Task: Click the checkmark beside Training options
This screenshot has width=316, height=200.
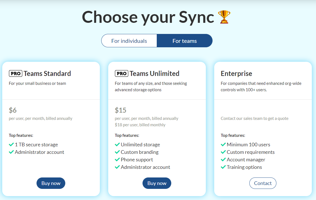Action: [223, 167]
